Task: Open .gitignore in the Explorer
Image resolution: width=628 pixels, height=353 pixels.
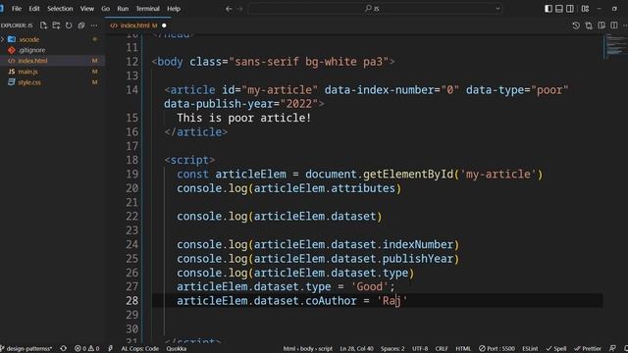Action: pos(52,50)
